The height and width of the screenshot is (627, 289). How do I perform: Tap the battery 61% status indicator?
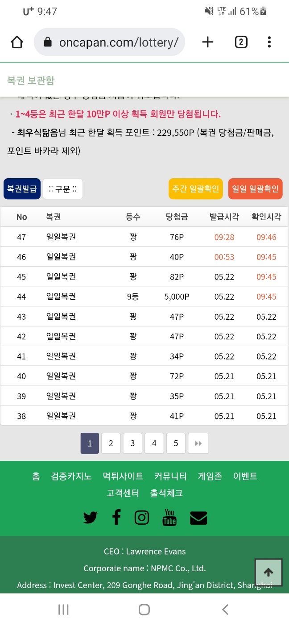tap(253, 12)
